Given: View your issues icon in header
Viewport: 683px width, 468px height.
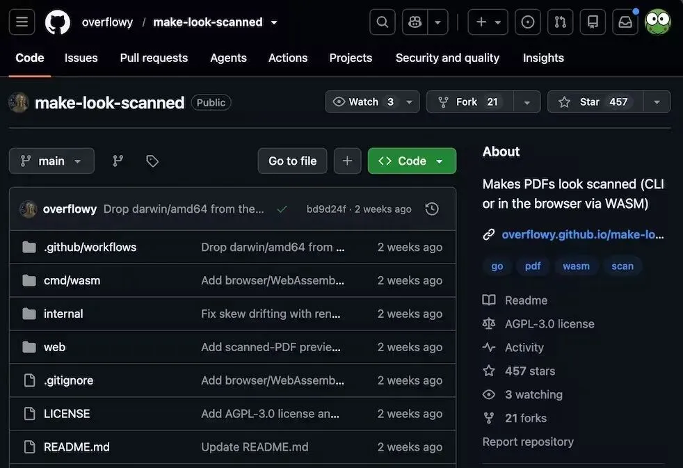Looking at the screenshot, I should pyautogui.click(x=527, y=22).
